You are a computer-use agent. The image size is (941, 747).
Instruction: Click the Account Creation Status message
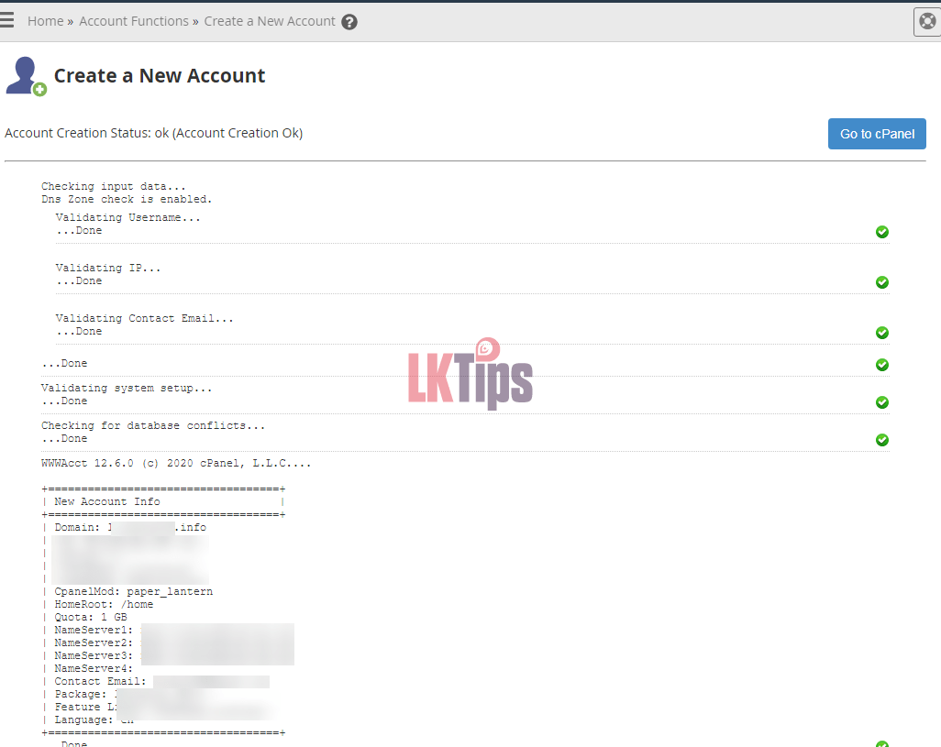[x=154, y=133]
